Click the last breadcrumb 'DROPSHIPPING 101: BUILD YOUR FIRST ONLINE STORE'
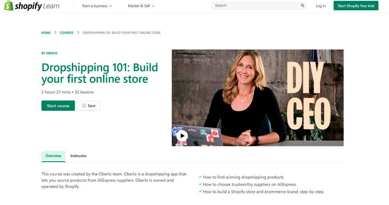The height and width of the screenshot is (205, 389). click(122, 33)
